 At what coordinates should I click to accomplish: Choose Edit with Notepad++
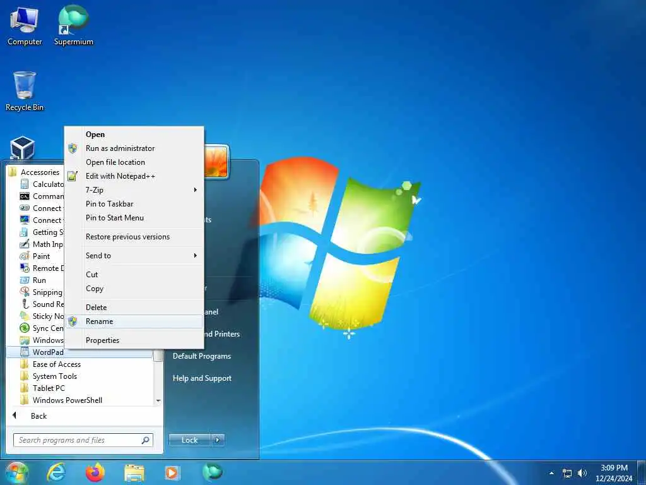point(134,176)
